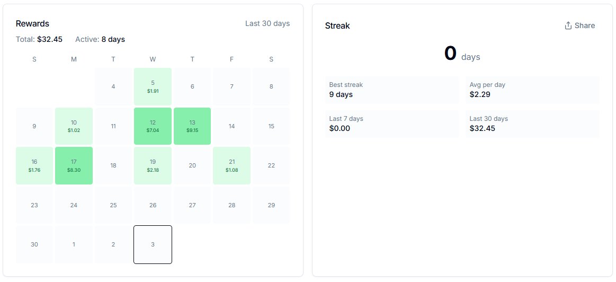Open day 13 with $9.15 reward

(192, 126)
